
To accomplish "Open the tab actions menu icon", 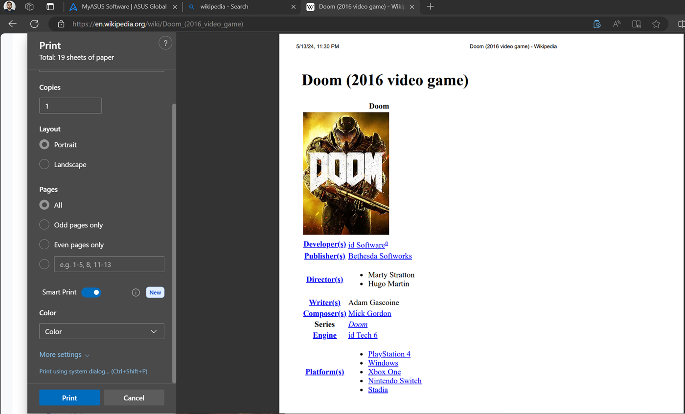I will pos(50,7).
